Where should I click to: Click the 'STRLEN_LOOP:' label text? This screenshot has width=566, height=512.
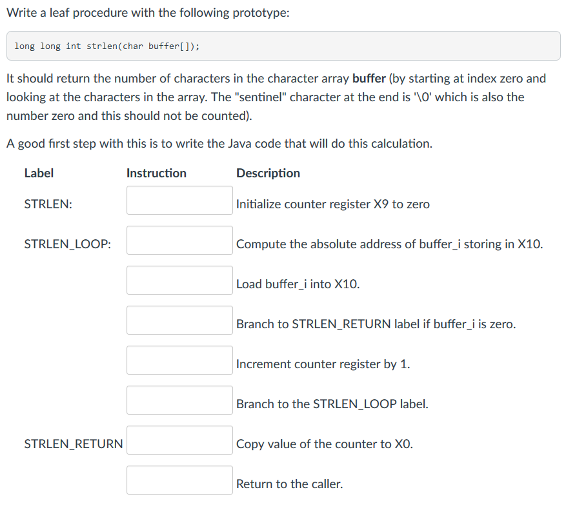pos(68,244)
